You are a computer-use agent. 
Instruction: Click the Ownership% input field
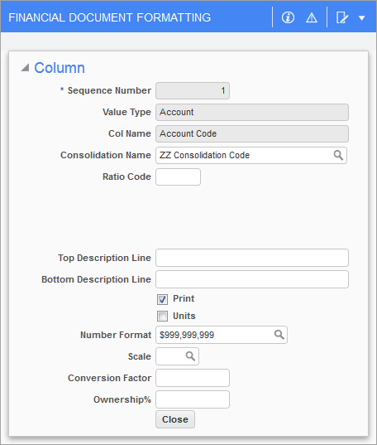tap(193, 399)
